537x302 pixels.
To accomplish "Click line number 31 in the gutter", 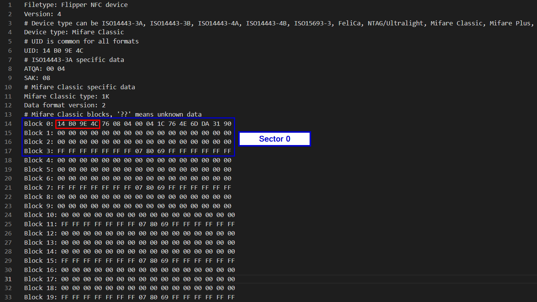I will (8, 279).
